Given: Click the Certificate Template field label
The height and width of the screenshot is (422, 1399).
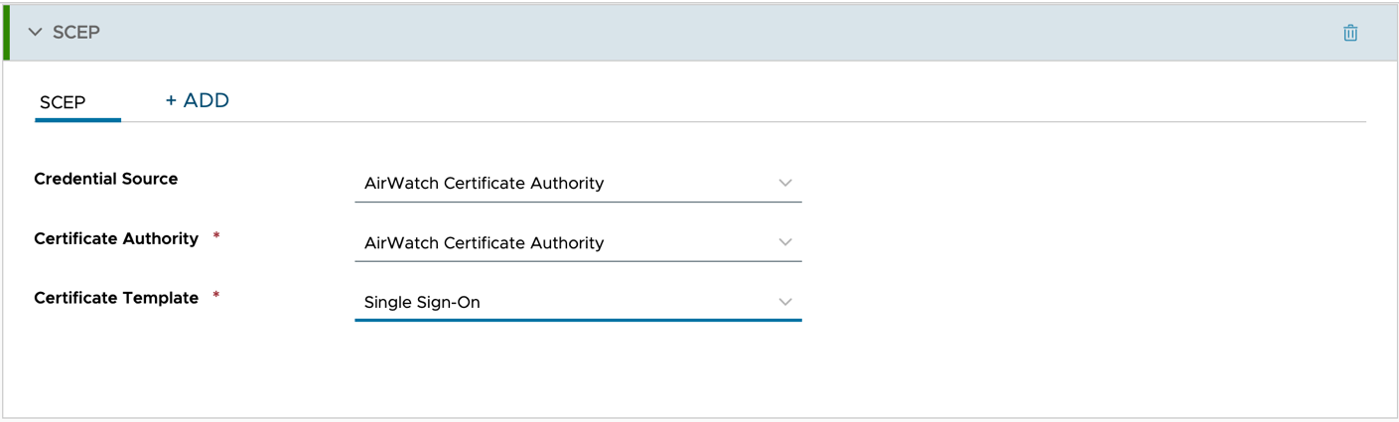Looking at the screenshot, I should (116, 298).
